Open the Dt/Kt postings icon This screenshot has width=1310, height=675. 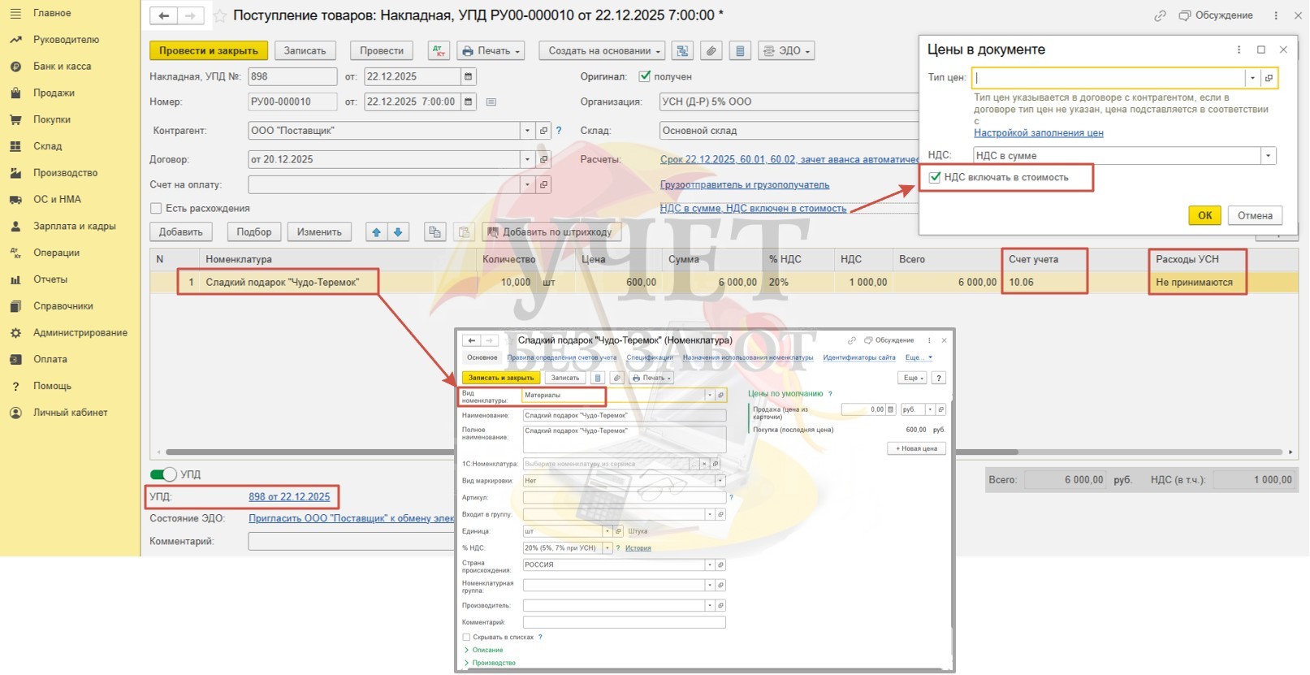tap(439, 50)
